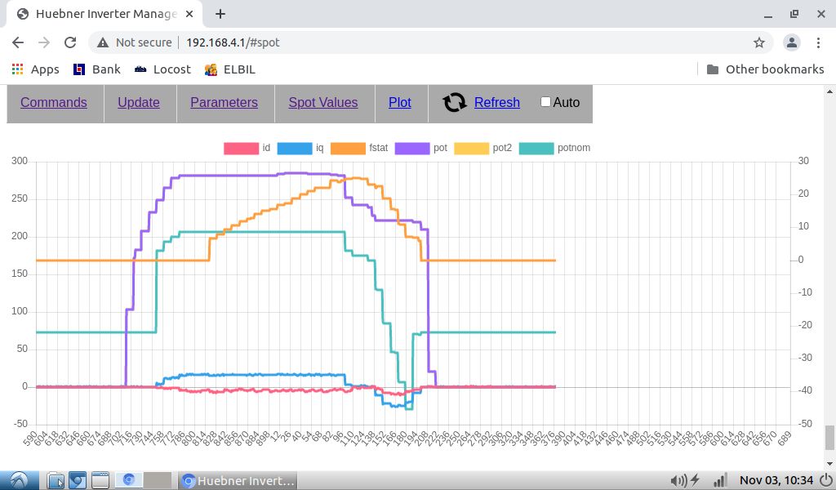Open the Lubuntu start menu
This screenshot has width=836, height=490.
tap(20, 480)
